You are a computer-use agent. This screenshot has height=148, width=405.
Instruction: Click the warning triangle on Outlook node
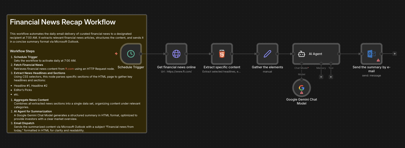[378, 60]
